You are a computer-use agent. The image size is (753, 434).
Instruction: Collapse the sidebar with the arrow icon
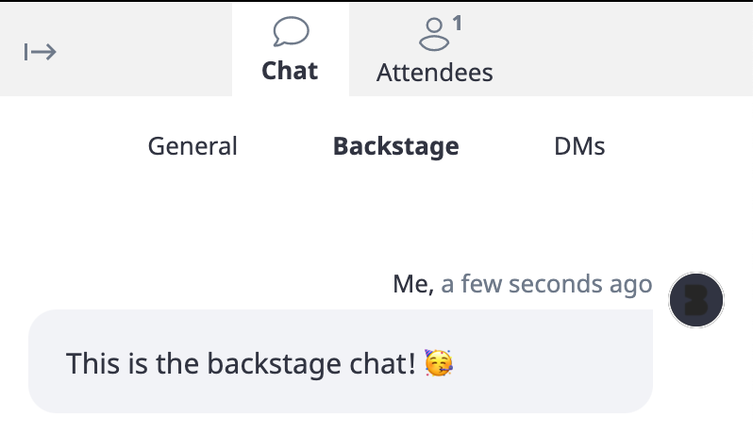coord(41,52)
